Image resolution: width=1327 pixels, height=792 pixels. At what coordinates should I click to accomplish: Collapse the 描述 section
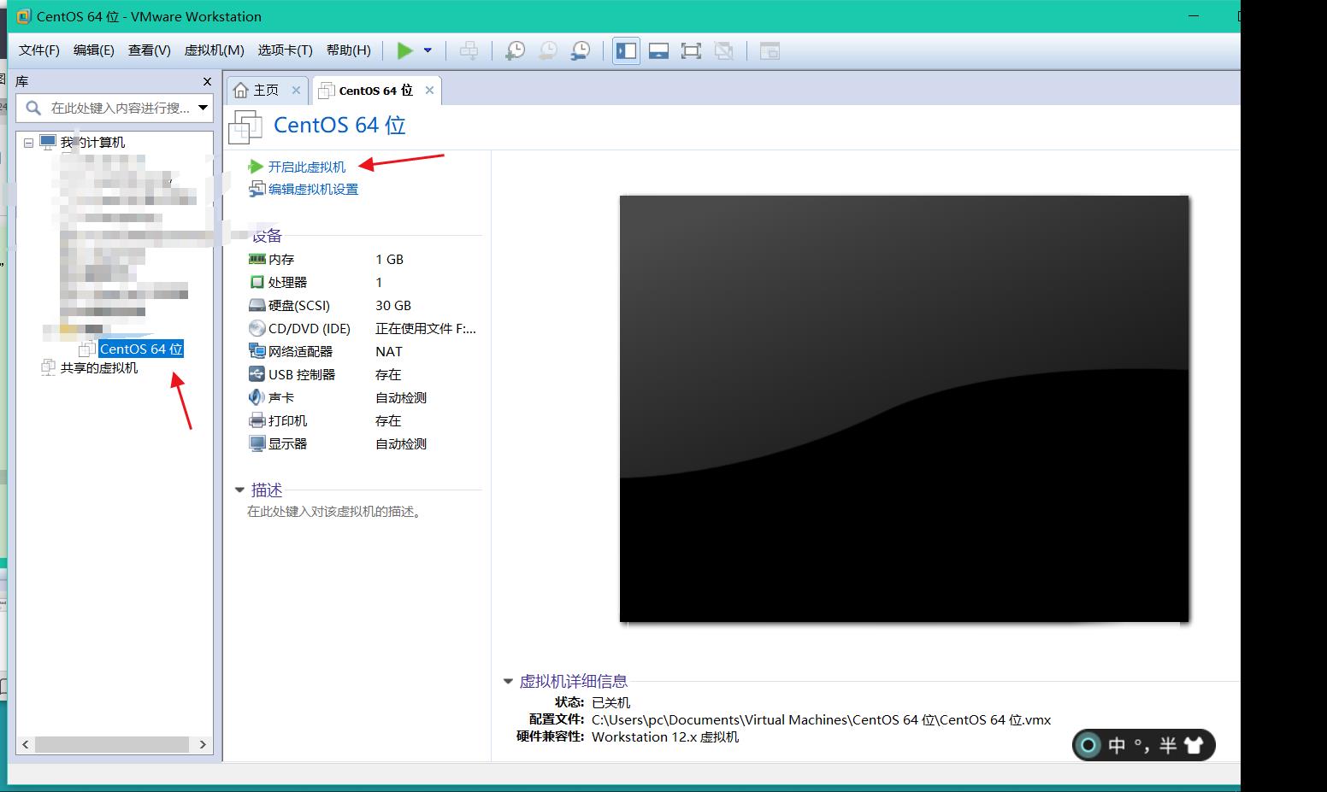pyautogui.click(x=239, y=490)
